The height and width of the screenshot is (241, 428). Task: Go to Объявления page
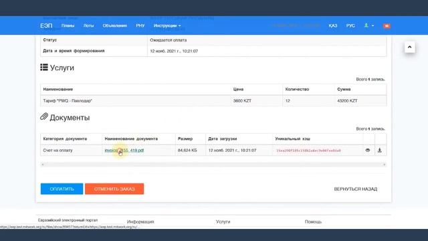(x=114, y=25)
